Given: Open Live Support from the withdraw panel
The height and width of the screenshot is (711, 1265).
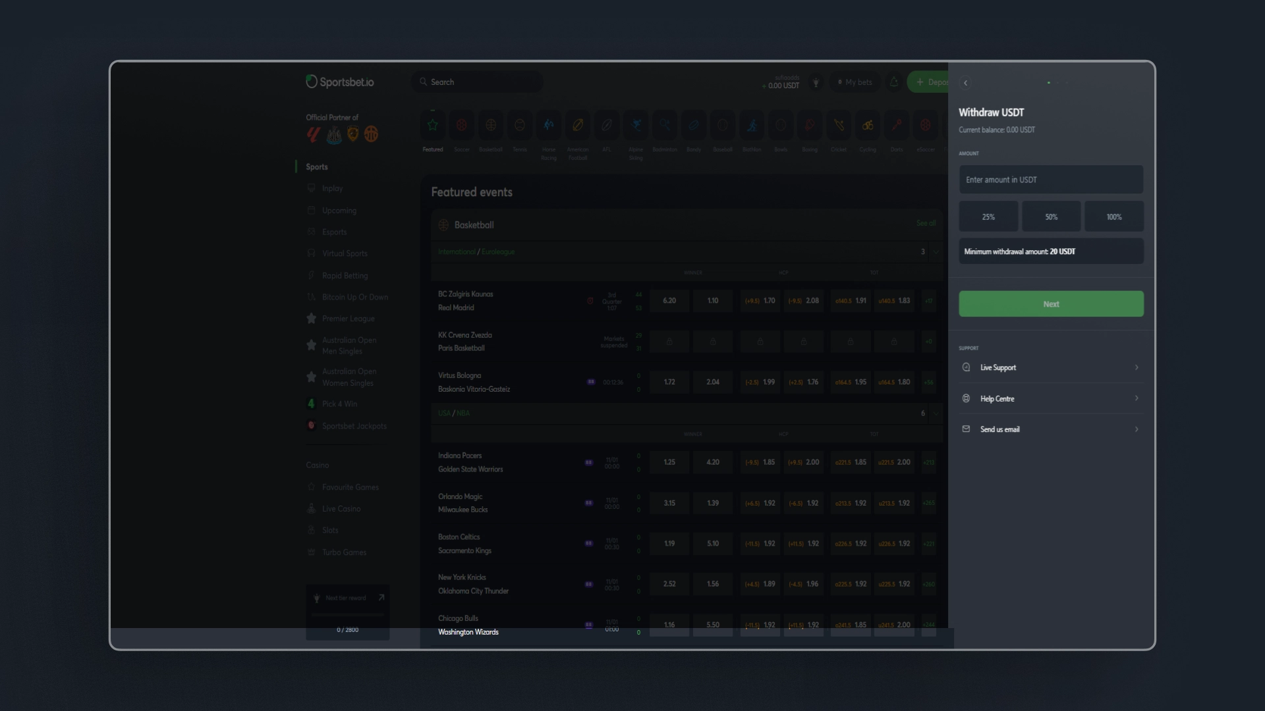Looking at the screenshot, I should point(1050,367).
